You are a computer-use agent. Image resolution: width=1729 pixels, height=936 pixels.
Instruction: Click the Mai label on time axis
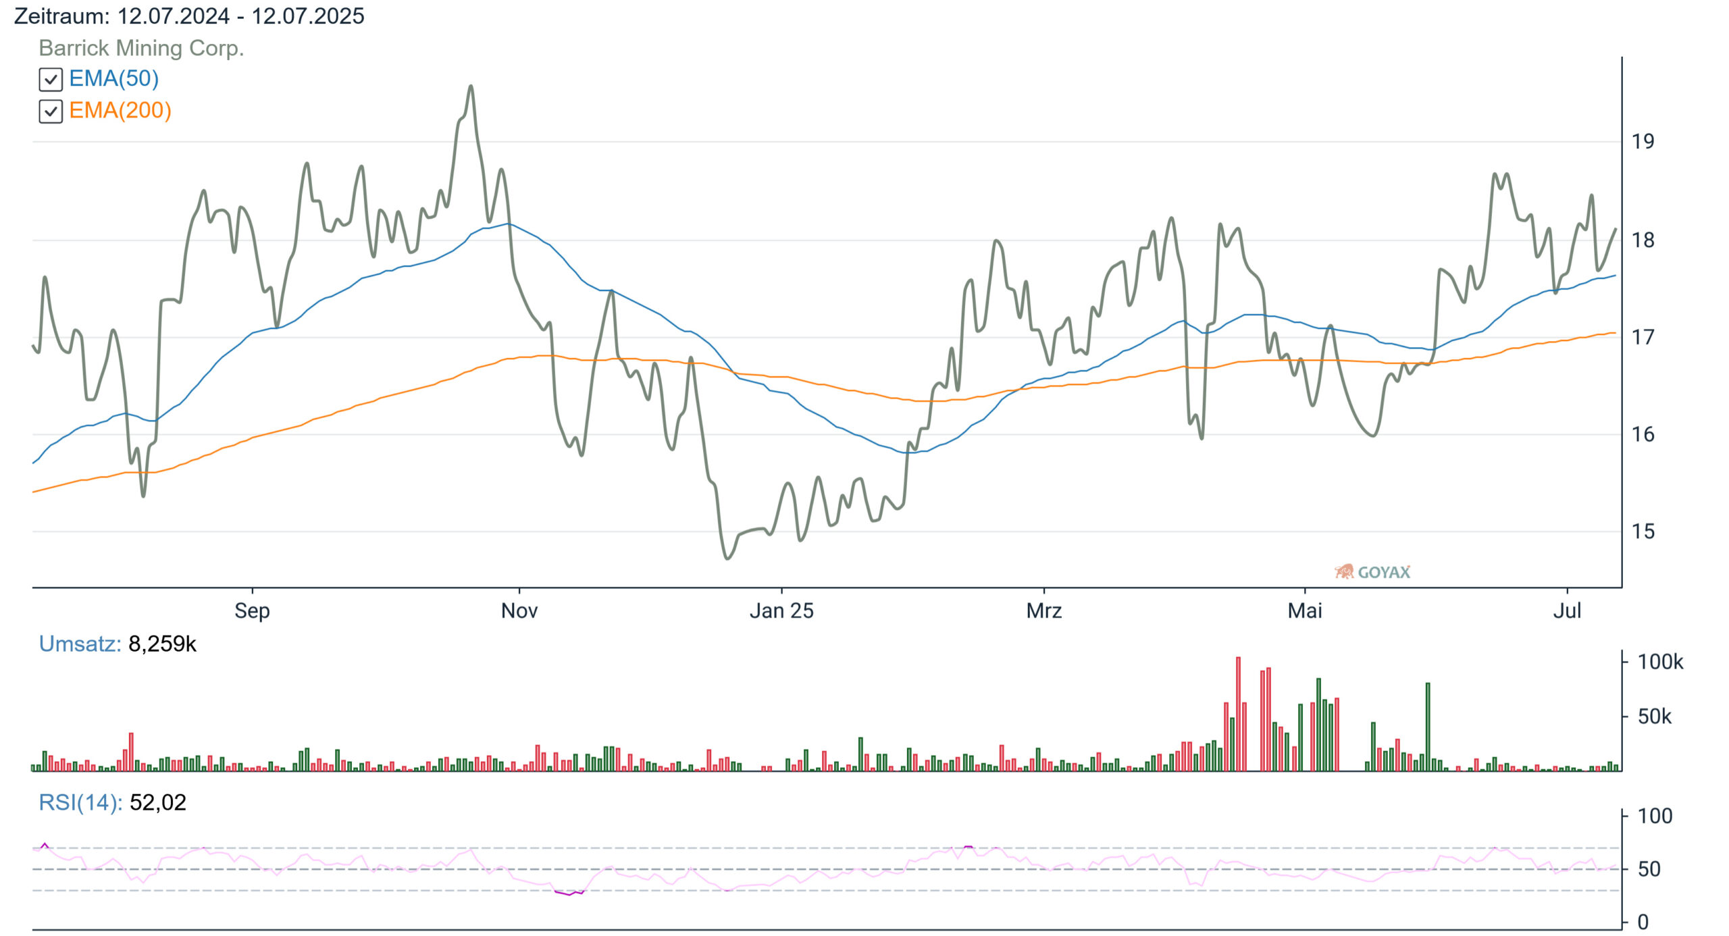(x=1305, y=610)
